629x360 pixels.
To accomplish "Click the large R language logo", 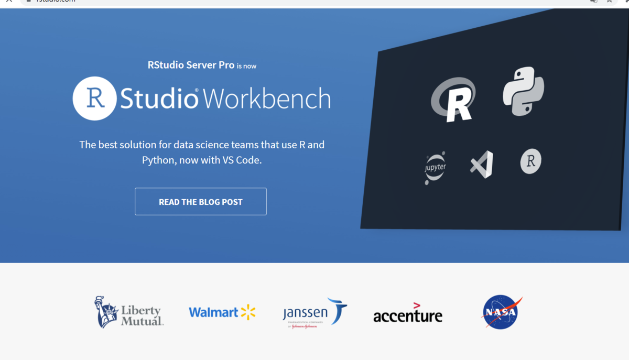I will (x=453, y=100).
